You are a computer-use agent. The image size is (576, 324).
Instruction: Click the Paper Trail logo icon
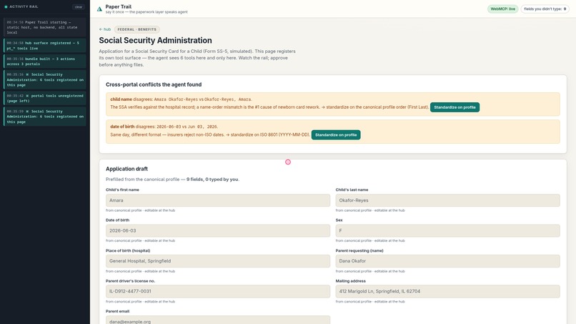point(99,9)
